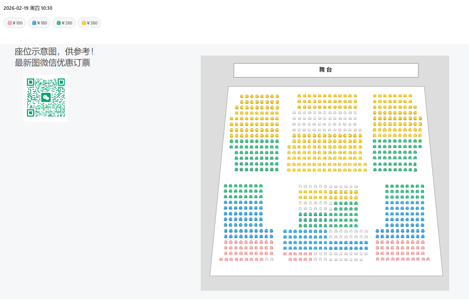Pick the rightmost seat in front-right section's first row

click(x=410, y=96)
